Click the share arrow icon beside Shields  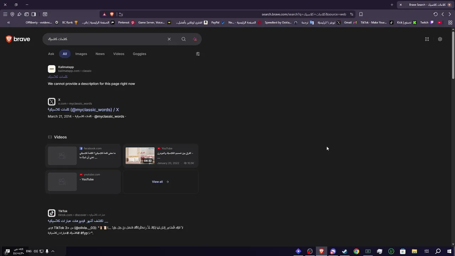[121, 14]
